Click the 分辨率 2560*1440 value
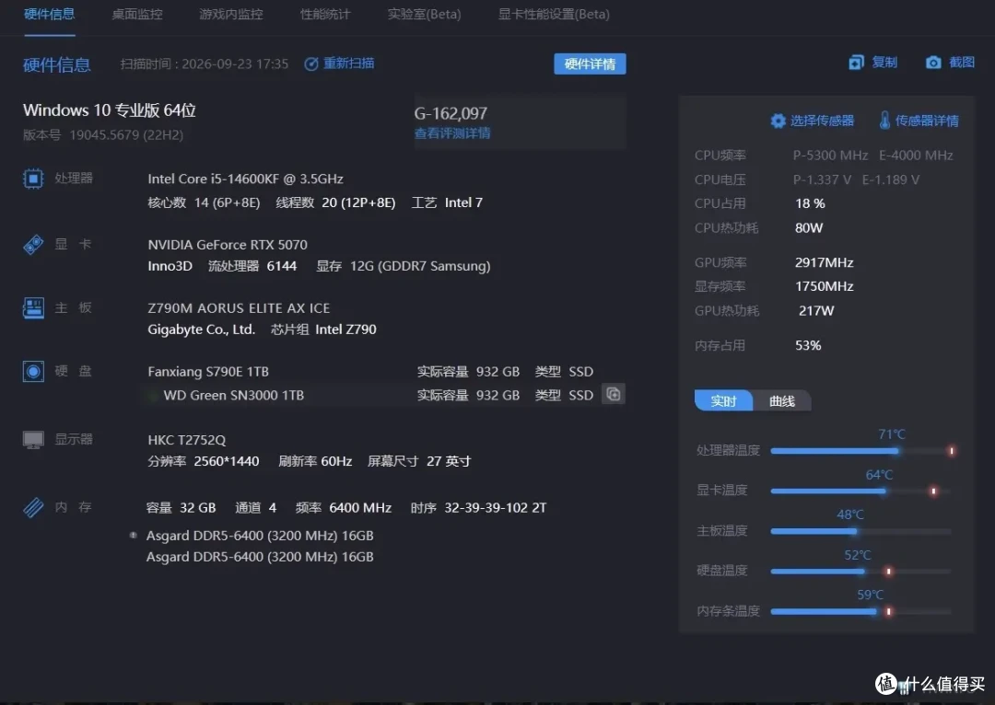 (226, 461)
